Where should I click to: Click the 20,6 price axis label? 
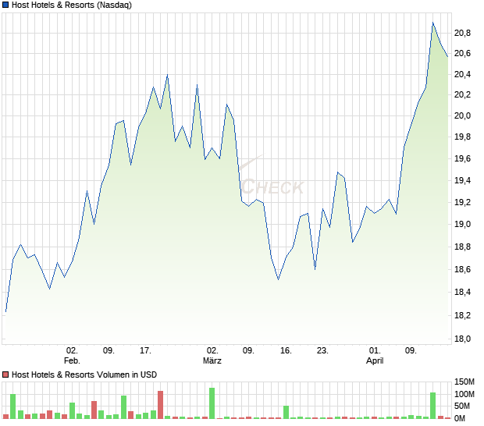(x=462, y=53)
